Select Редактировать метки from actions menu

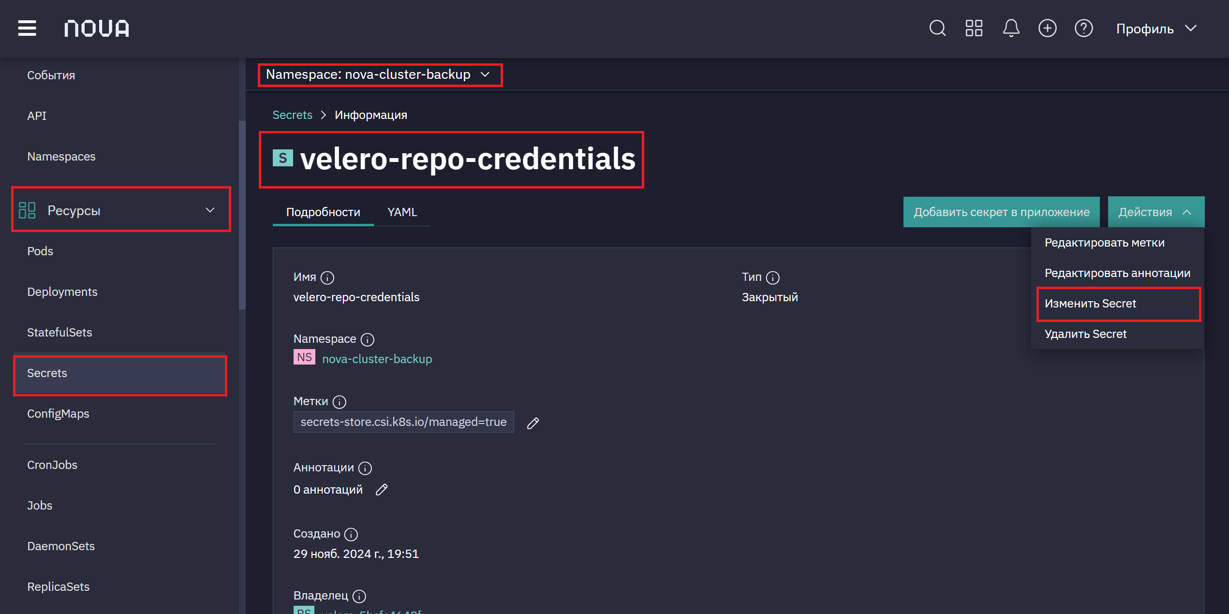click(x=1117, y=243)
